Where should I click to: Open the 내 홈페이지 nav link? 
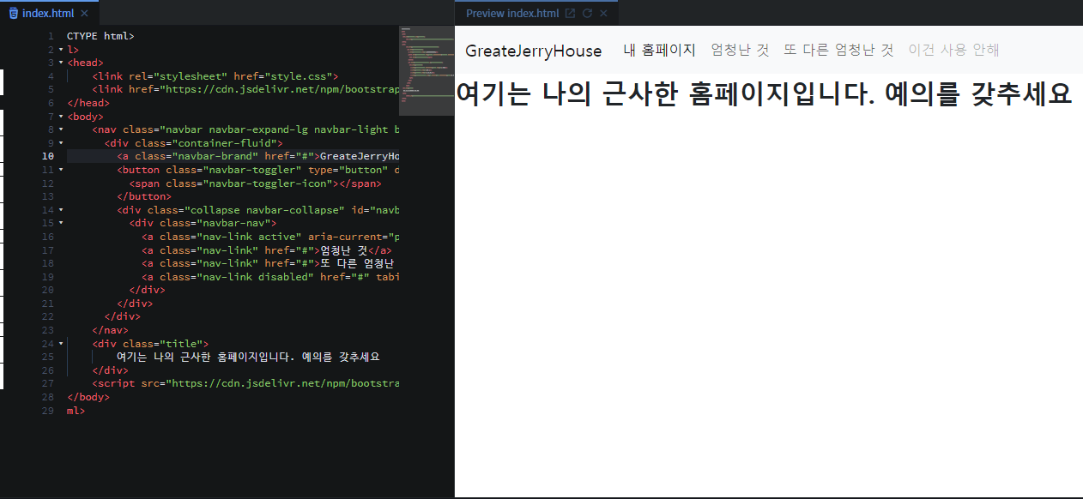tap(659, 50)
